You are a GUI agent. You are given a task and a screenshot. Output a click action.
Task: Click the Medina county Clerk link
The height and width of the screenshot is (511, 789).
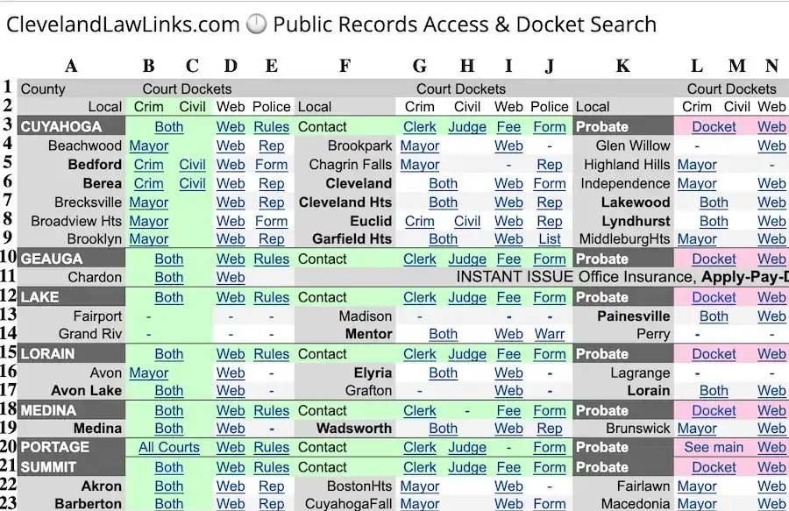(419, 410)
